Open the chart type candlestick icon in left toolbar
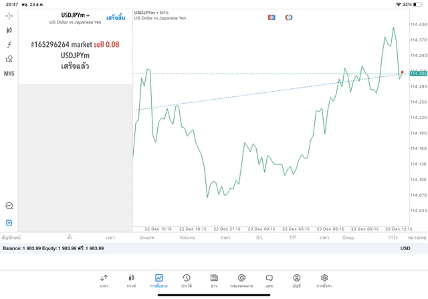Screen dimensions: 428x299 pos(9,30)
